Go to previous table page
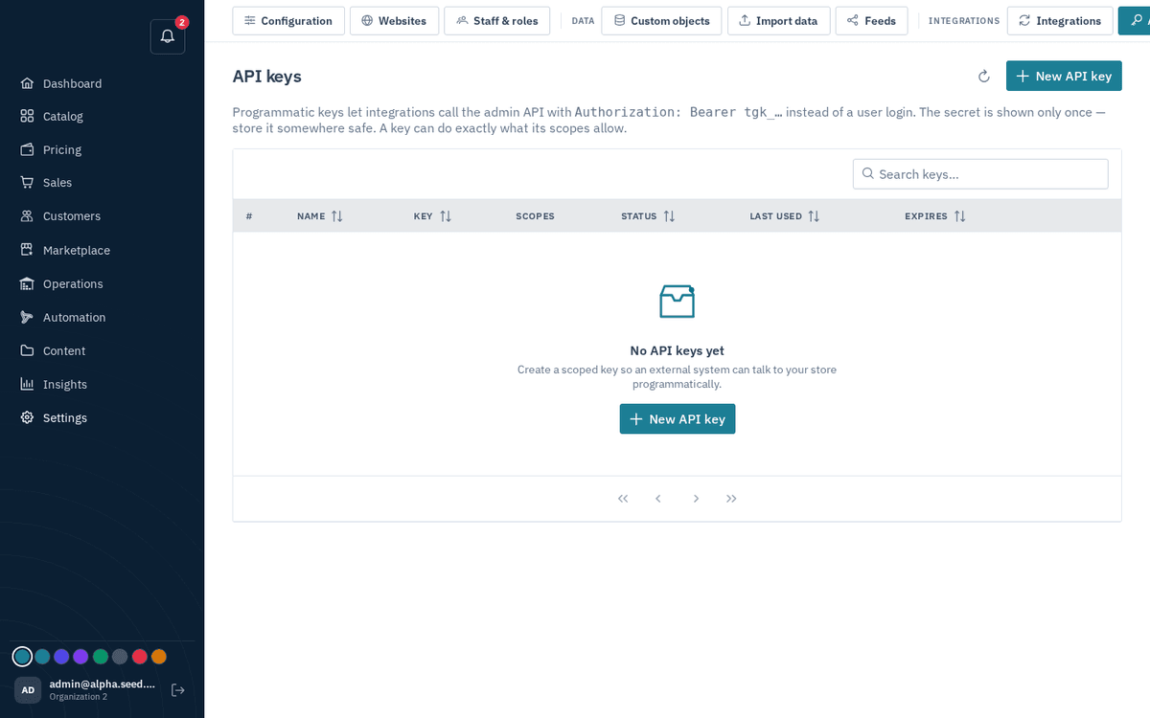The image size is (1150, 718). pyautogui.click(x=658, y=499)
